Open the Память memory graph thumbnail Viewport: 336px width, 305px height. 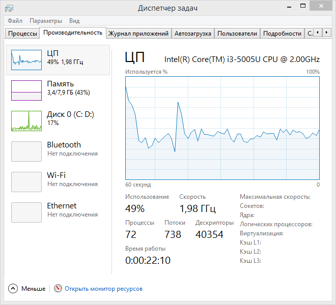coord(26,90)
